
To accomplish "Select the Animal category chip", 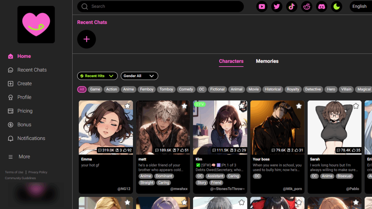I will click(237, 89).
